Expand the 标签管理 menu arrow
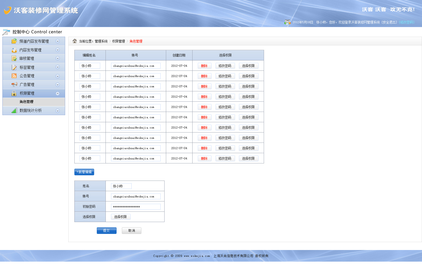 point(57,67)
